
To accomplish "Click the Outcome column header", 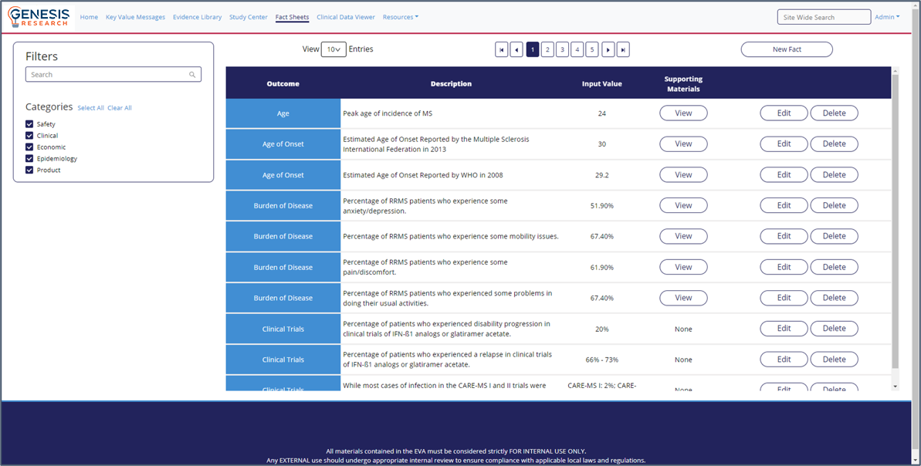I will point(283,83).
